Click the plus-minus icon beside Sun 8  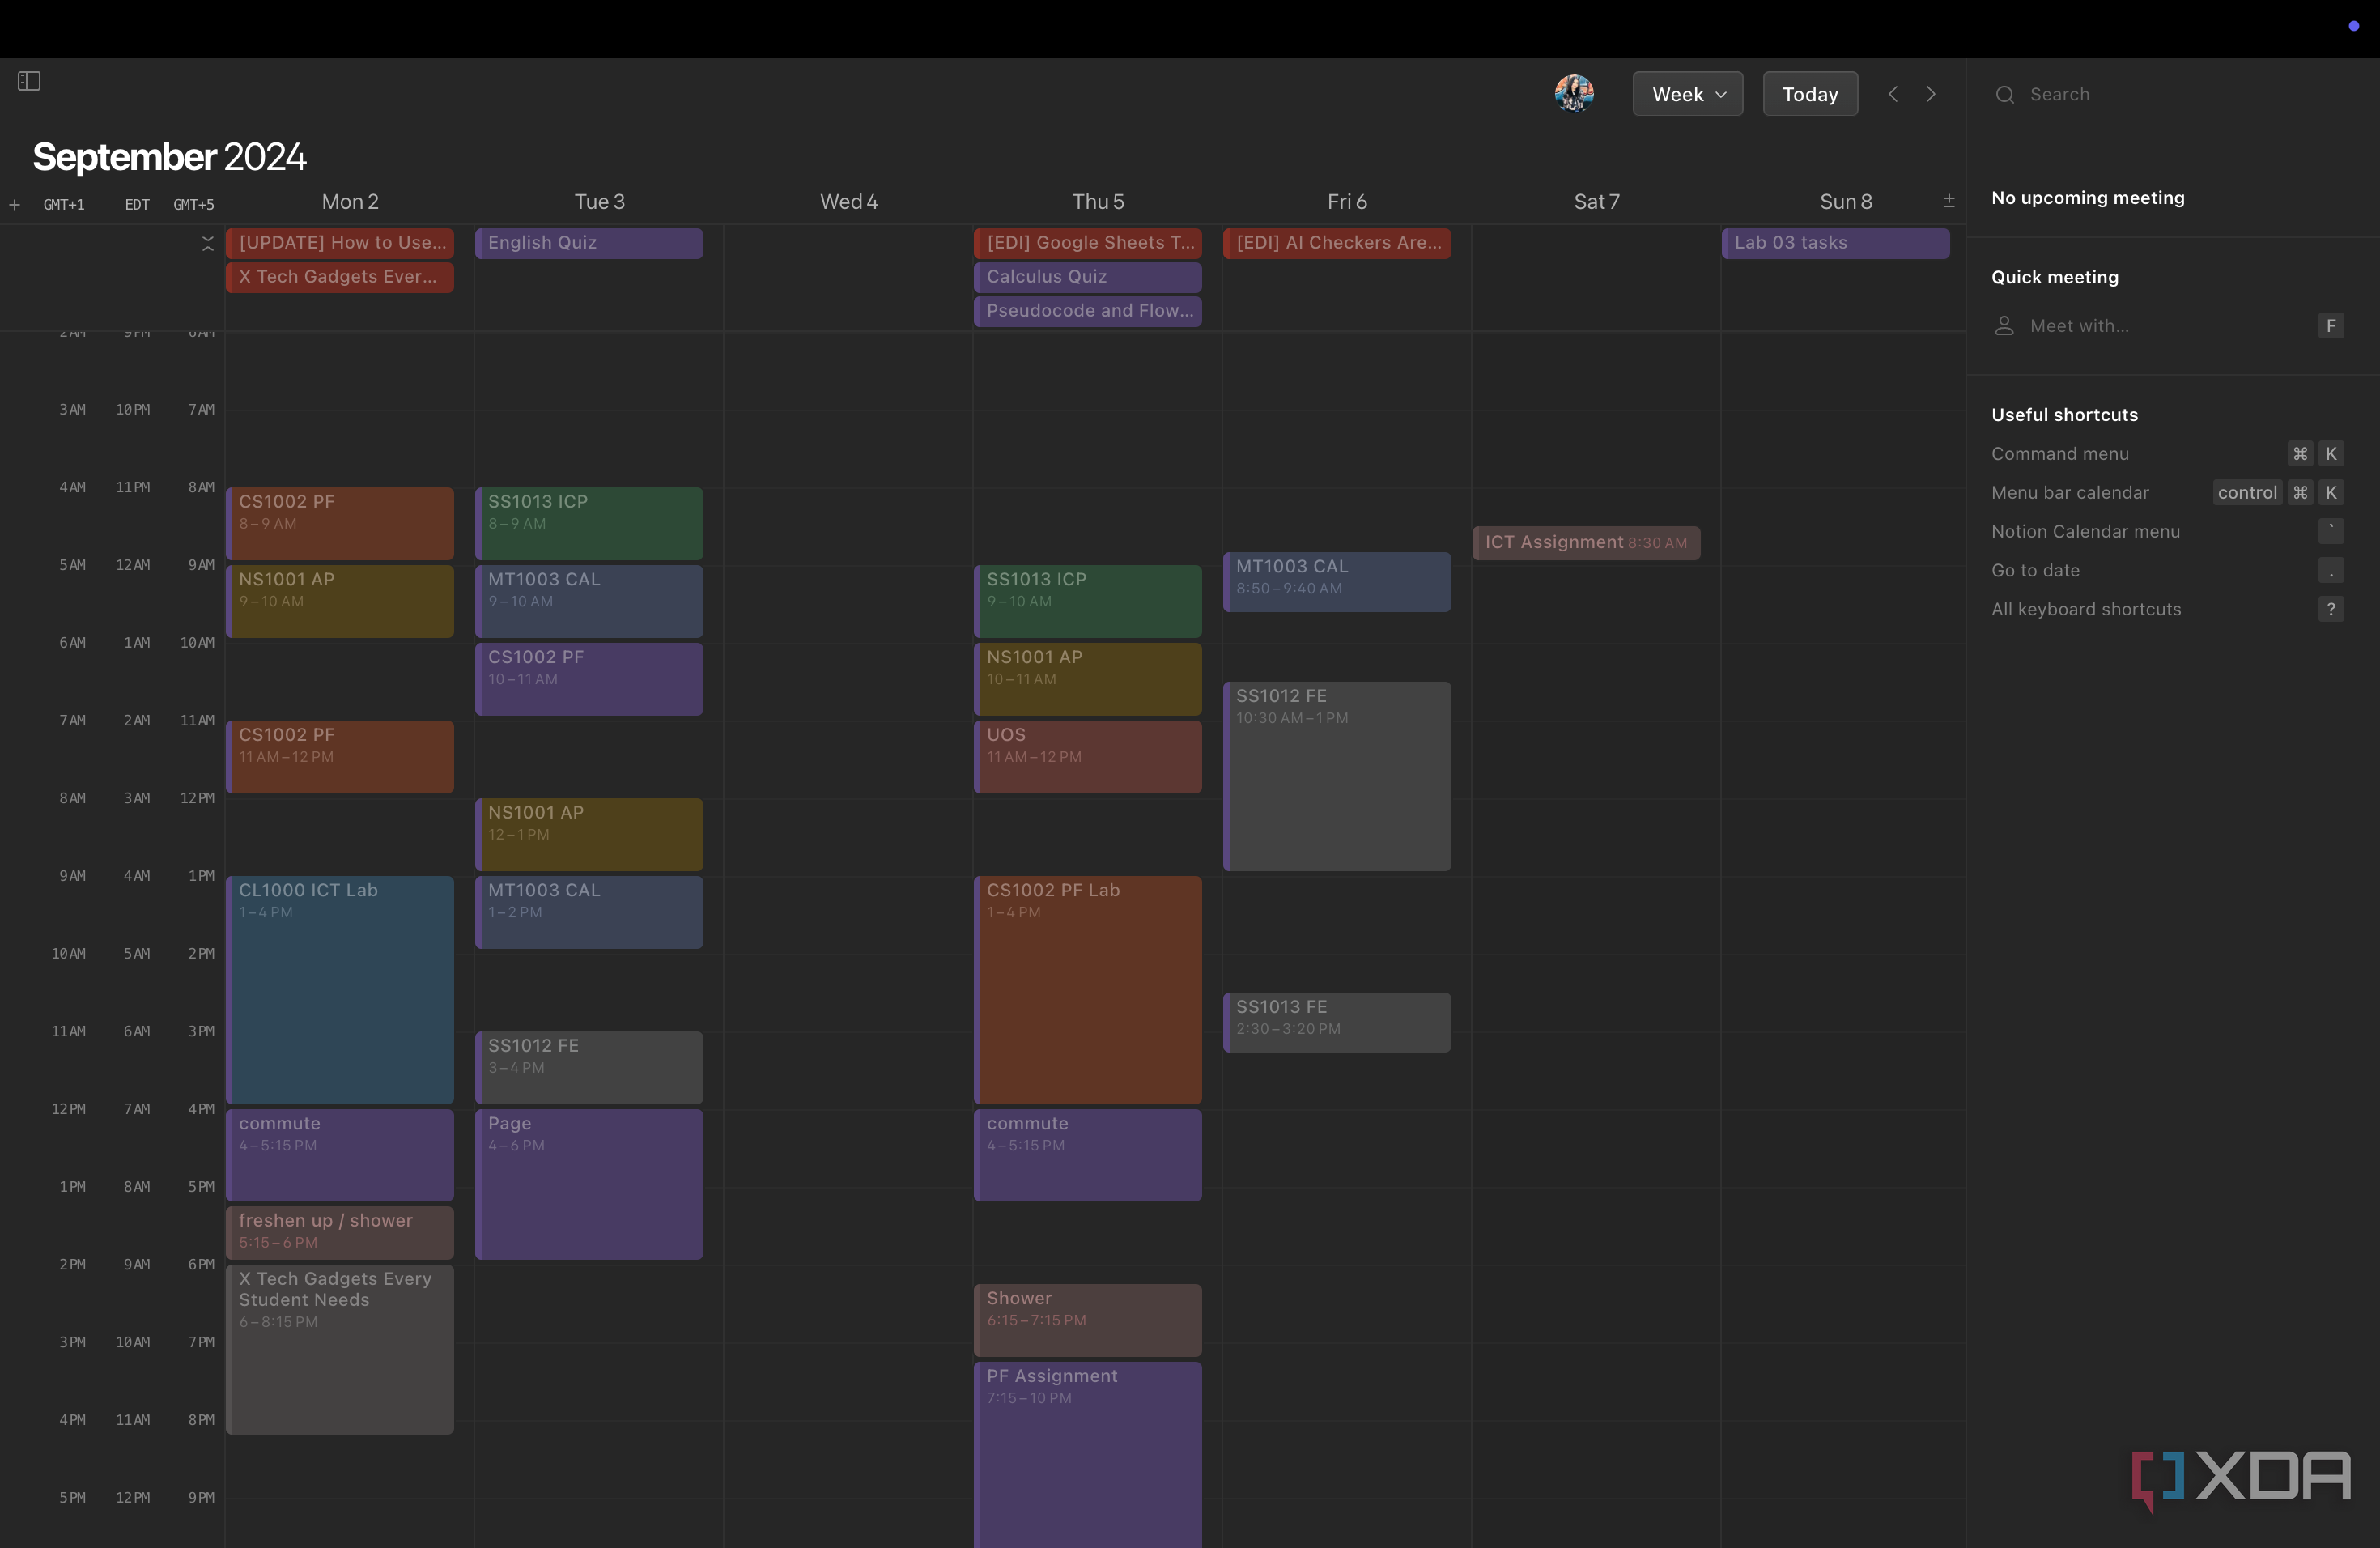click(1949, 201)
